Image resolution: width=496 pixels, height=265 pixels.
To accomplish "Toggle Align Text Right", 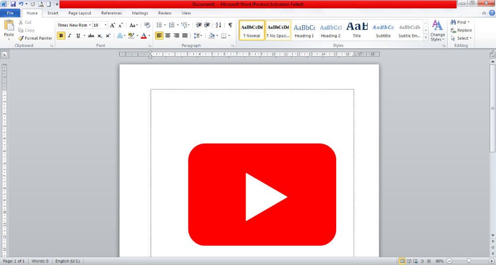I will click(x=176, y=36).
